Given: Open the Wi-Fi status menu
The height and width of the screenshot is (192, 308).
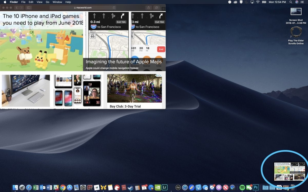Looking at the screenshot, I should (258, 2).
